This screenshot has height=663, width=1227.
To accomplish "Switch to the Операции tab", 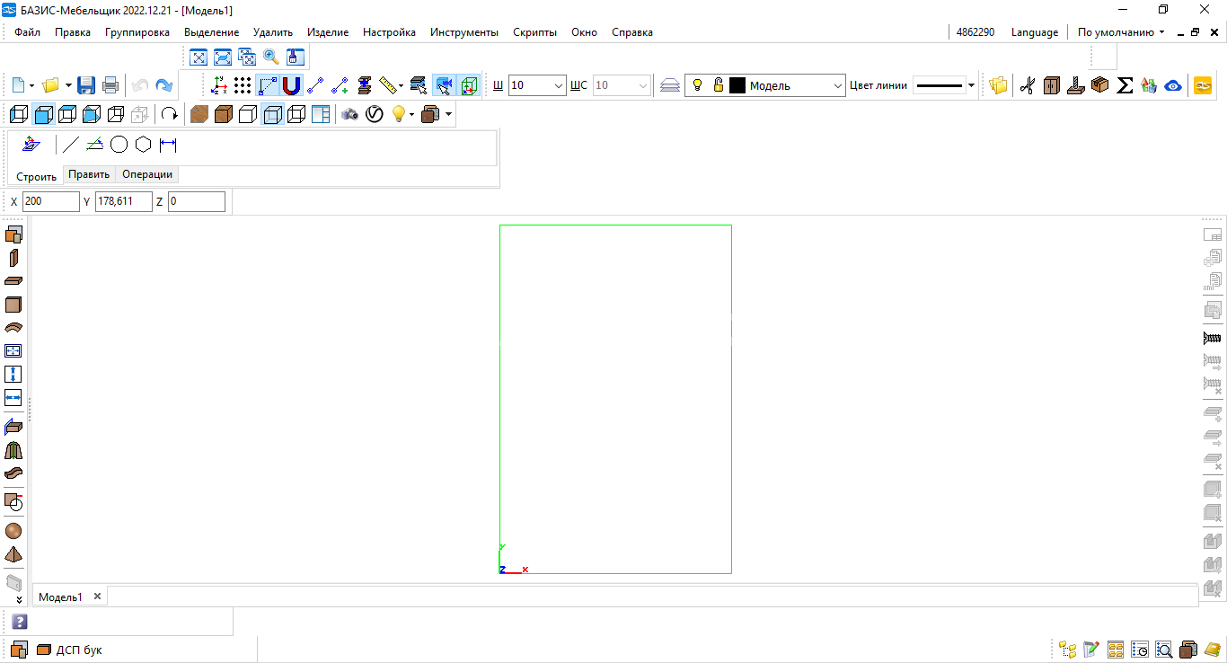I will 147,174.
